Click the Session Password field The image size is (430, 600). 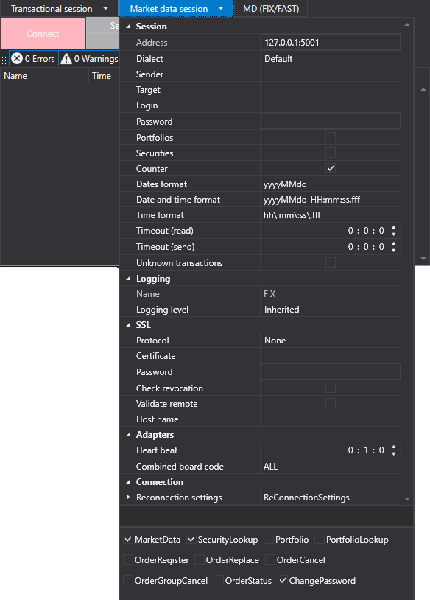(x=331, y=122)
